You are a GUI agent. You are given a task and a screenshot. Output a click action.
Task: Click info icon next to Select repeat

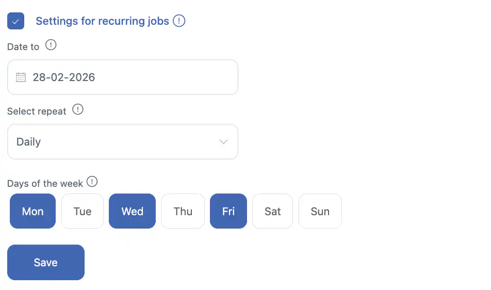click(x=77, y=110)
